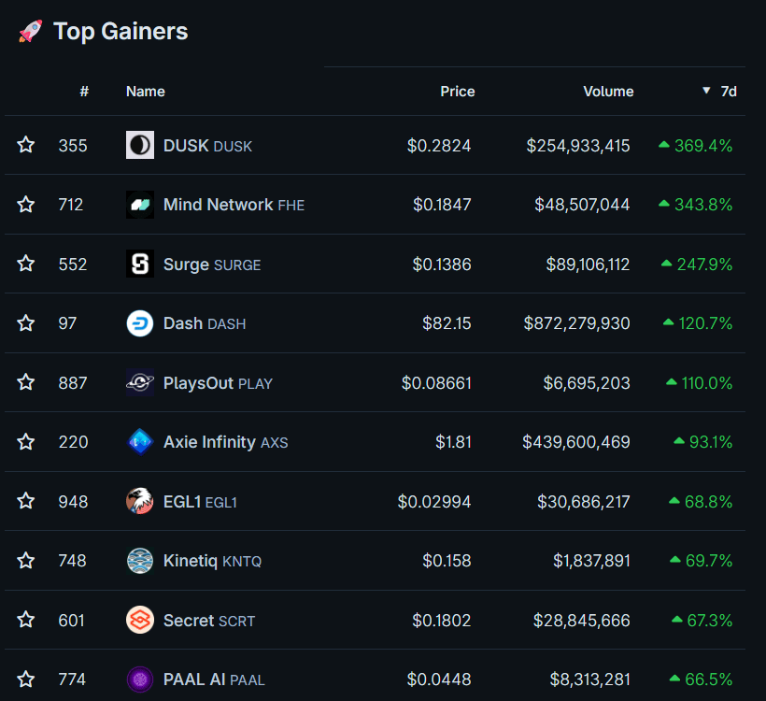Click the Dash price $82.15
Screen dimensions: 766x701
coord(447,323)
